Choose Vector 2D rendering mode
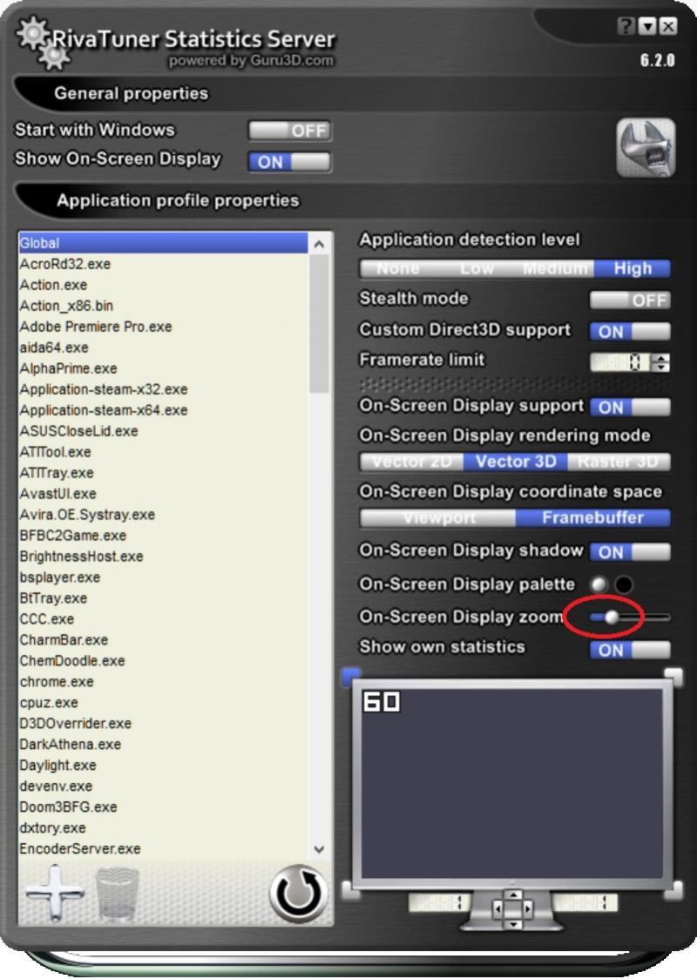 [411, 462]
